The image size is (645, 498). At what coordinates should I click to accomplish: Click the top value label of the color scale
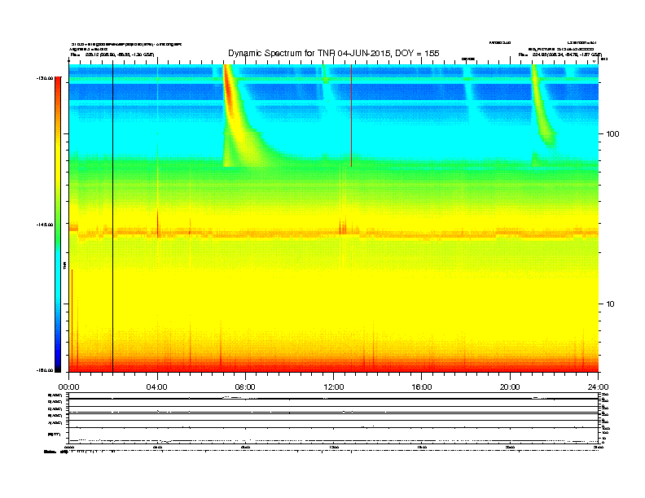[x=45, y=78]
